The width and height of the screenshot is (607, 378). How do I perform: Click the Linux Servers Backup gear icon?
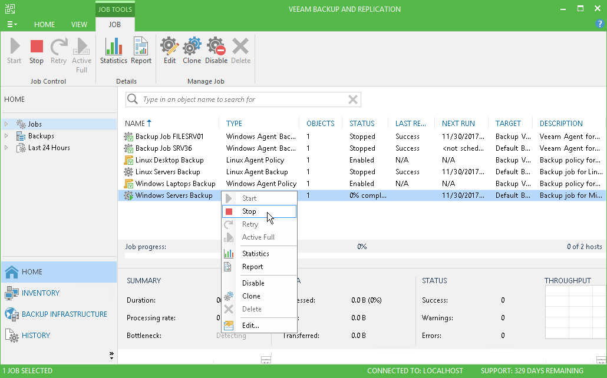tap(128, 172)
